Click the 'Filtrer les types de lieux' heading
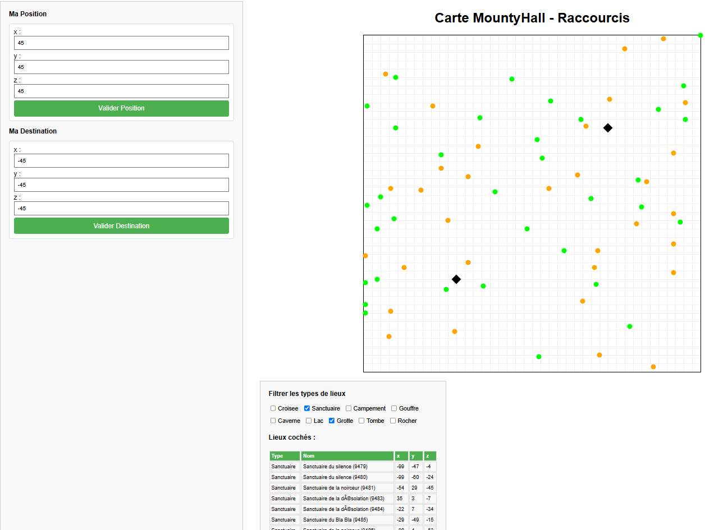705x530 pixels. tap(307, 394)
